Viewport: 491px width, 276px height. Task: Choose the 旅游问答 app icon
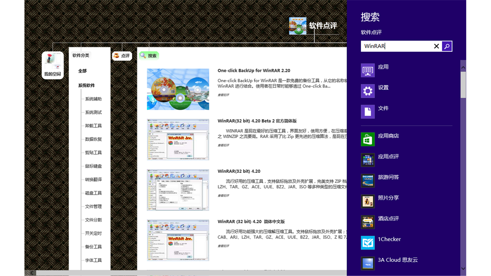pyautogui.click(x=368, y=181)
